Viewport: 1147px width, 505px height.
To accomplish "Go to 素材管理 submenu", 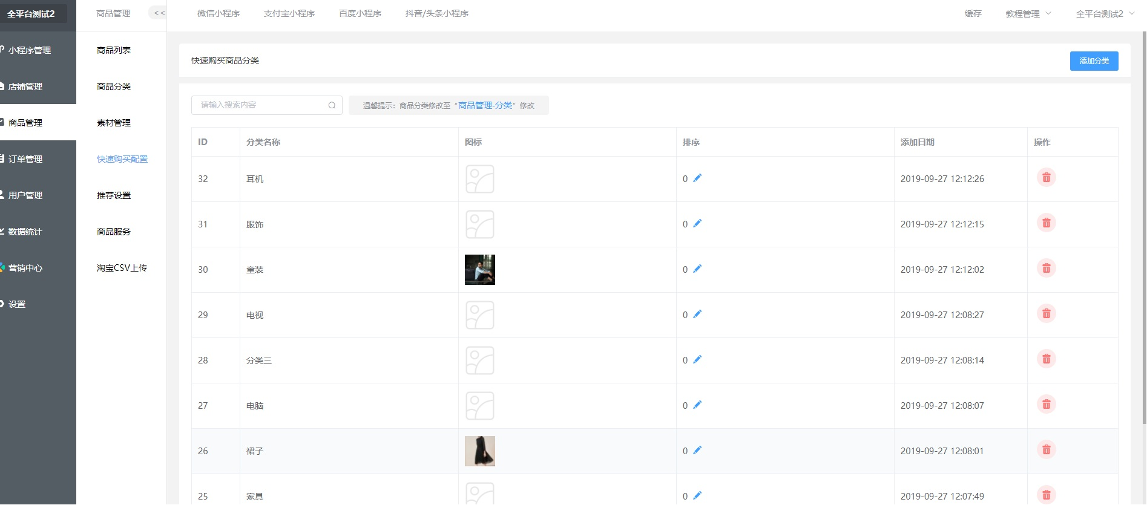I will click(114, 123).
